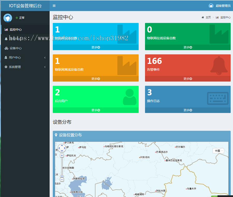Click 更多 on offline devices orange card

tap(96, 79)
